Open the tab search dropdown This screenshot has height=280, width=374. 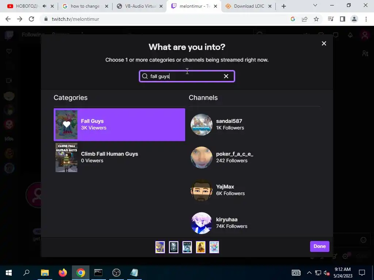point(315,5)
